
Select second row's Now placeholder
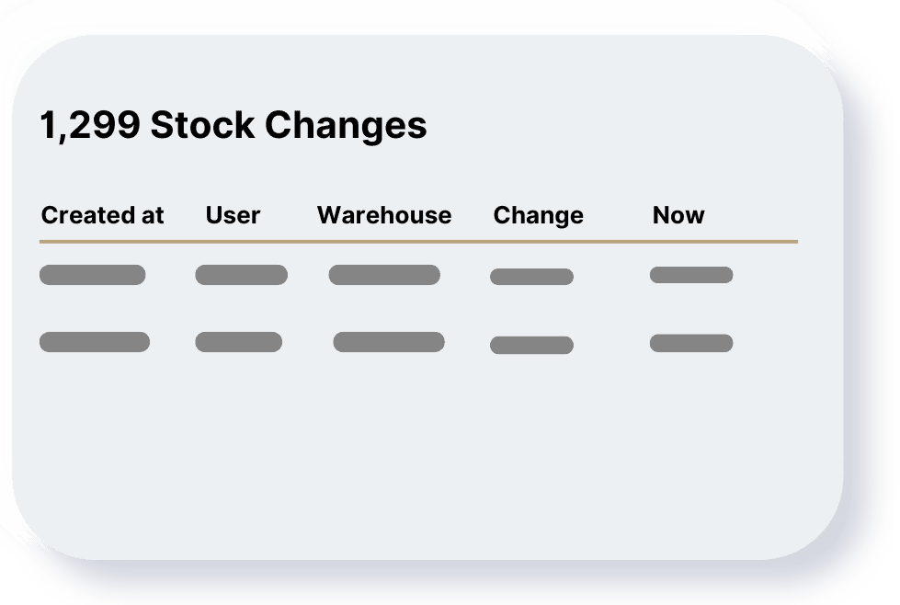(691, 343)
